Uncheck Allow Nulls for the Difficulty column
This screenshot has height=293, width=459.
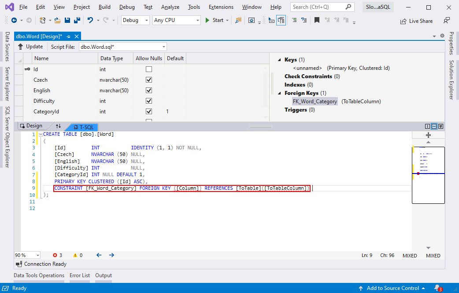149,101
